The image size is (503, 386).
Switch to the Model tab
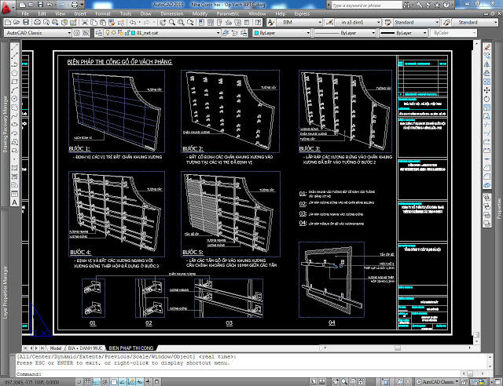(x=55, y=347)
